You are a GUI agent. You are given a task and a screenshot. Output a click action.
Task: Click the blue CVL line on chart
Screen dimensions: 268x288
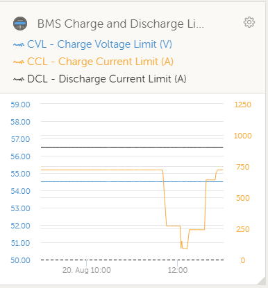(x=132, y=182)
